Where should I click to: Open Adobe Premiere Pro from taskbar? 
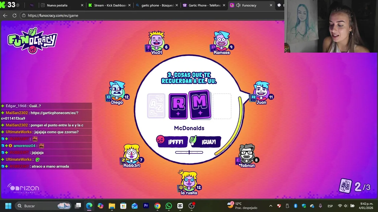click(x=146, y=206)
